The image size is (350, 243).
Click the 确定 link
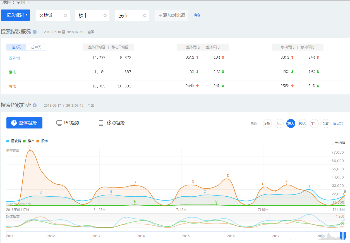coord(197,15)
